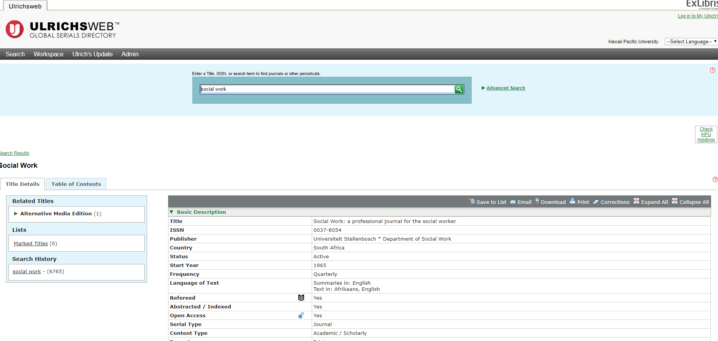Image resolution: width=718 pixels, height=341 pixels.
Task: Click the ISSN value 0037-8054
Action: (x=327, y=230)
